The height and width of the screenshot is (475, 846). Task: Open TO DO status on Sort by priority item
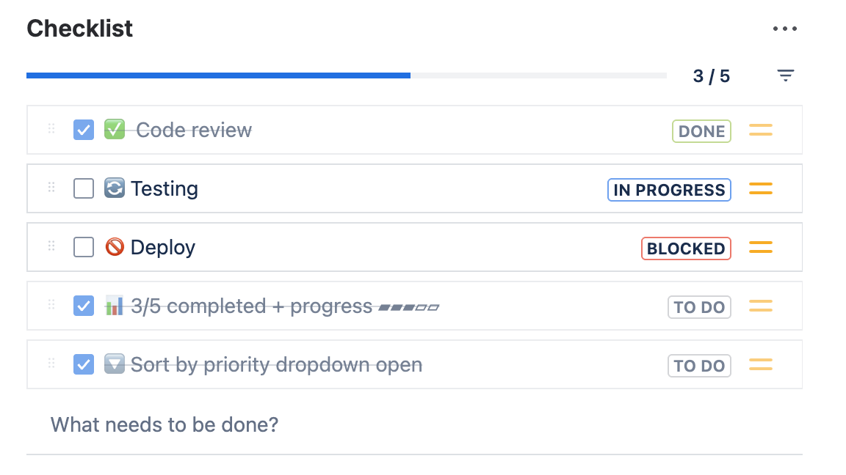coord(699,366)
